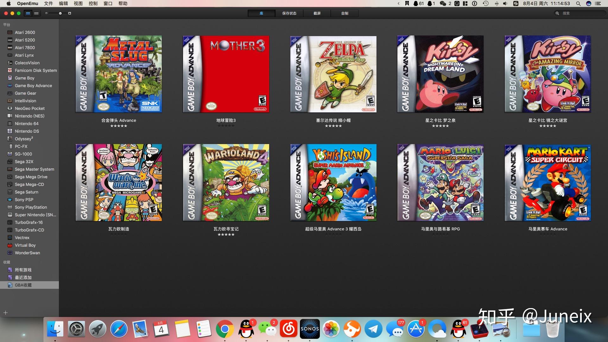Viewport: 608px width, 342px height.
Task: Select Nintendo DS in the sidebar
Action: 27,131
